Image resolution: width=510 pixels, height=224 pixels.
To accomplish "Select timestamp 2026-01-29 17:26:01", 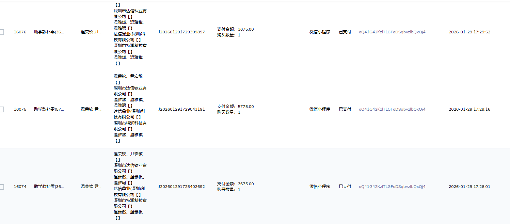I will pos(469,186).
